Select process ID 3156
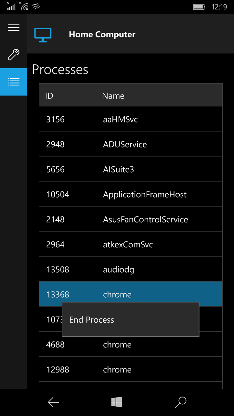Screen dimensions: 234x416 click(56, 119)
